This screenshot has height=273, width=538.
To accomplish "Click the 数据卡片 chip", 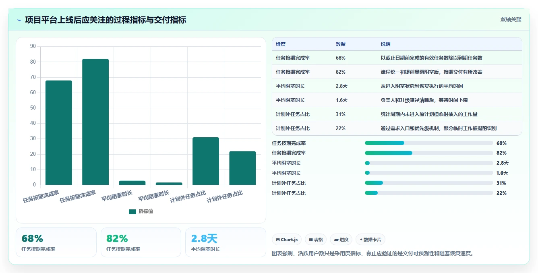I will point(370,240).
